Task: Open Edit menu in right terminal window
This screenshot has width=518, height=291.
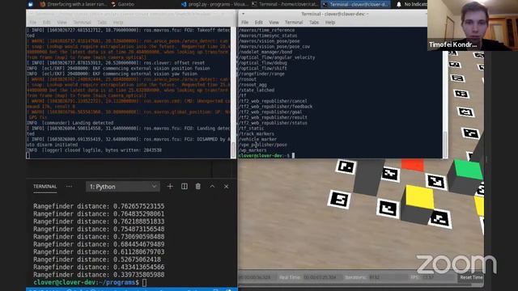Action: (259, 23)
